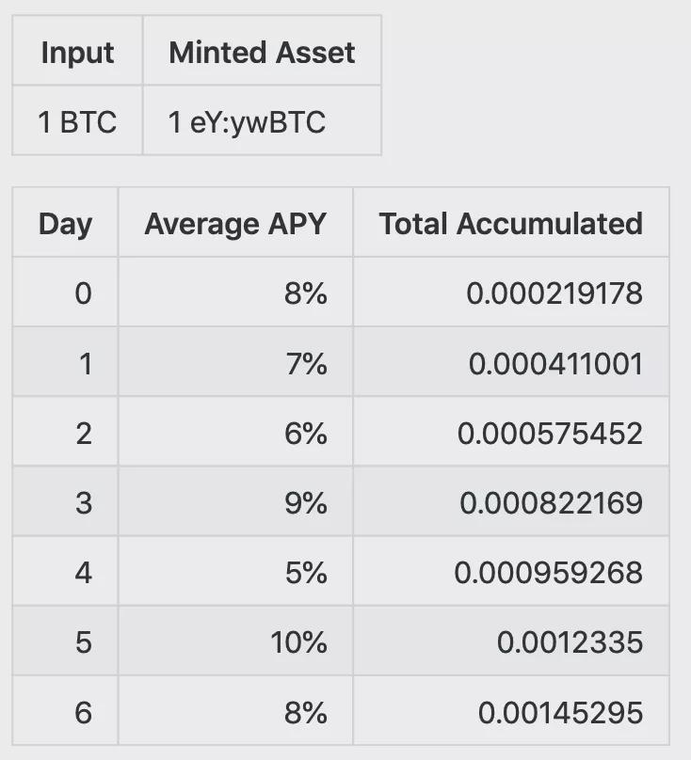Click the 0.00145295 value cell

pyautogui.click(x=511, y=711)
